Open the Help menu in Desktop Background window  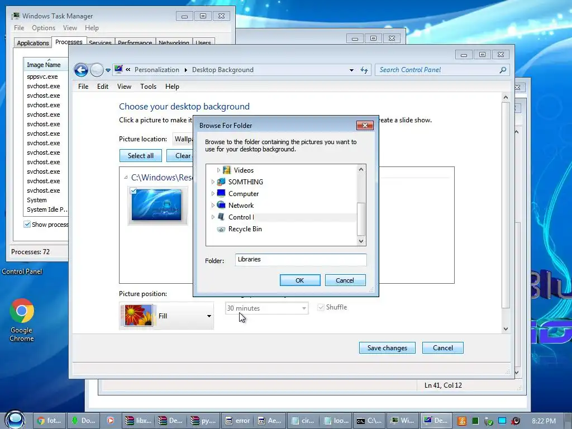[x=172, y=87]
